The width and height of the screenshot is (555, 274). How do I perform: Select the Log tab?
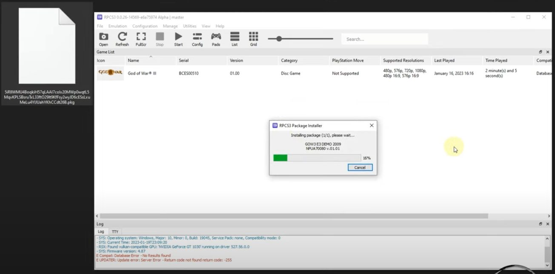(x=101, y=232)
